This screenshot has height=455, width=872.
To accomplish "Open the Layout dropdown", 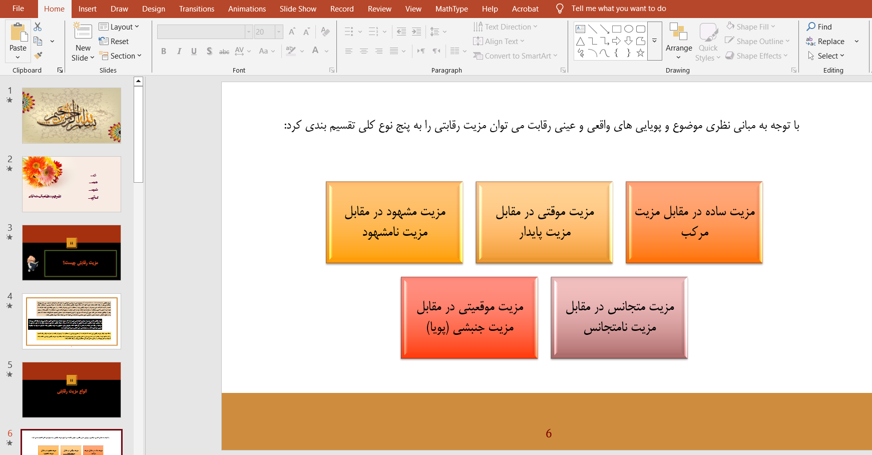I will click(119, 27).
